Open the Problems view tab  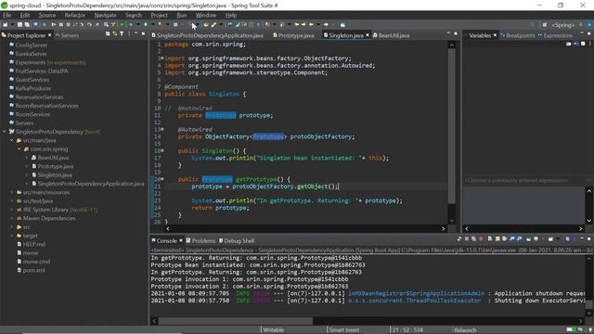tap(200, 240)
